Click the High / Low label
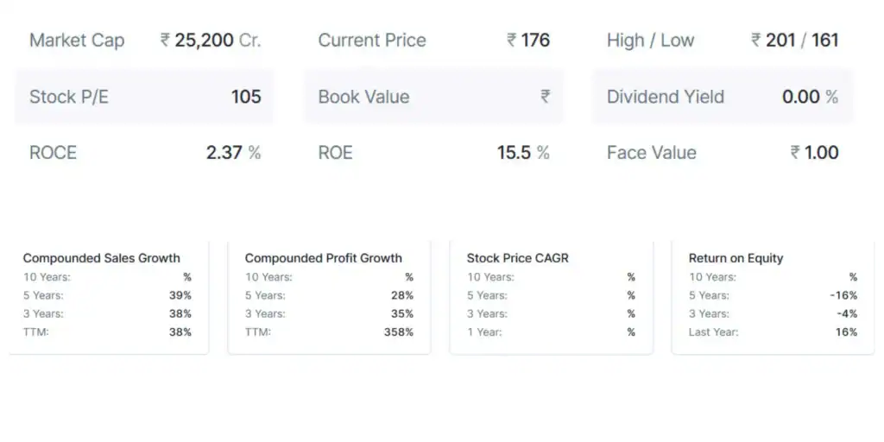884x442 pixels. 650,41
